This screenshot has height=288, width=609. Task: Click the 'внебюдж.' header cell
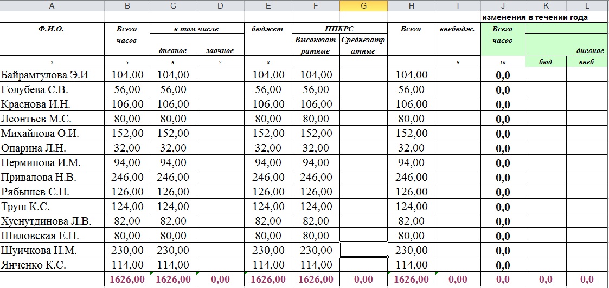458,39
